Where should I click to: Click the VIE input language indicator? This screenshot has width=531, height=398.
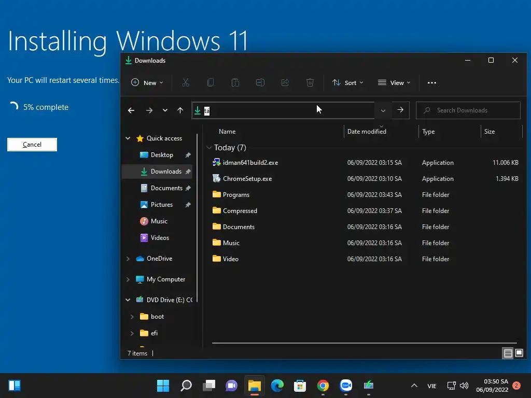click(x=432, y=386)
